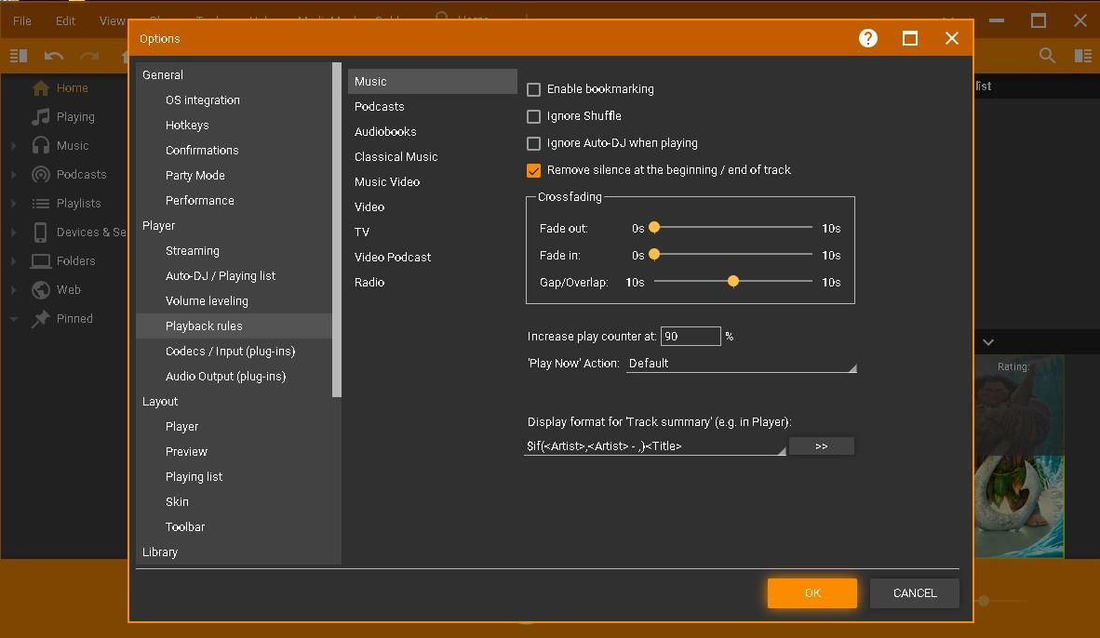Viewport: 1100px width, 638px height.
Task: Expand the Music tree item in sidebar
Action: pyautogui.click(x=13, y=145)
